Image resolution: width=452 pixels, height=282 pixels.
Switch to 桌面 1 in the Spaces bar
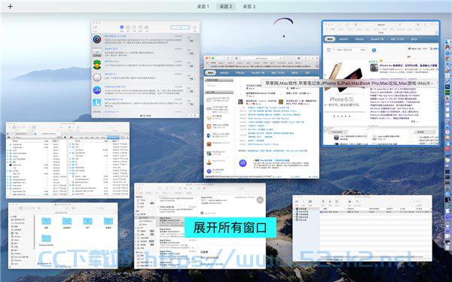click(203, 6)
